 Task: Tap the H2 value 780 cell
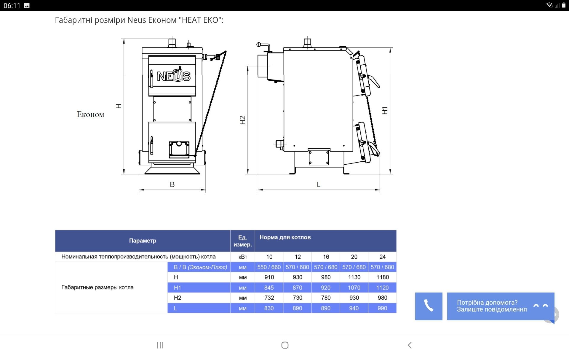[326, 298]
